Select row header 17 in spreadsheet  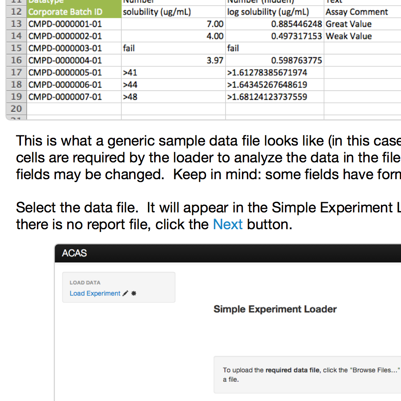(x=16, y=73)
